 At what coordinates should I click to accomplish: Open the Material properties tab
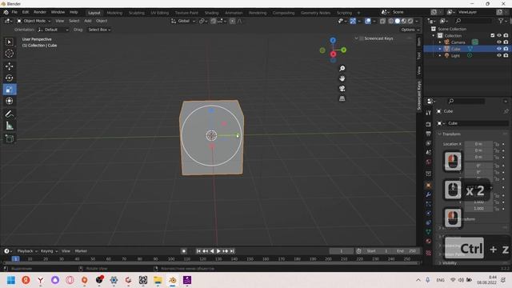[x=428, y=242]
